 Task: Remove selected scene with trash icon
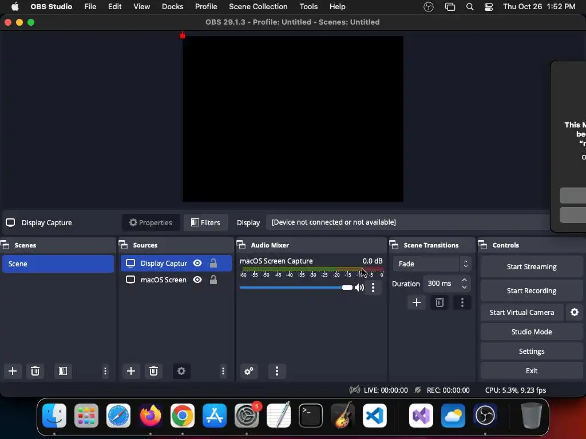click(35, 371)
